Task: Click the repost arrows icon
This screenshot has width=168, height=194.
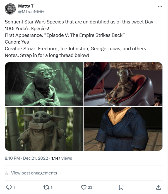Action: coord(46,187)
